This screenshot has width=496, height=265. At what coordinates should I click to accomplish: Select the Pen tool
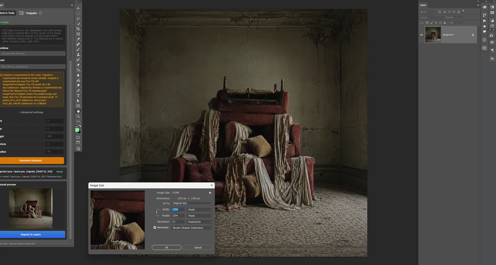tap(78, 91)
